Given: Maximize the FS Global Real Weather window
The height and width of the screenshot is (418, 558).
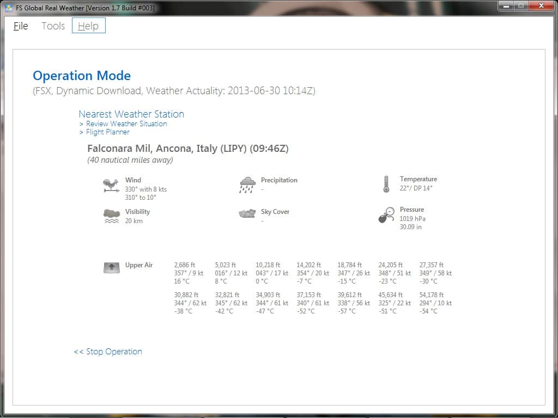Looking at the screenshot, I should point(520,6).
